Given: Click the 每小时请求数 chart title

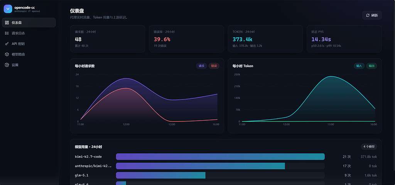Looking at the screenshot, I should click(84, 66).
